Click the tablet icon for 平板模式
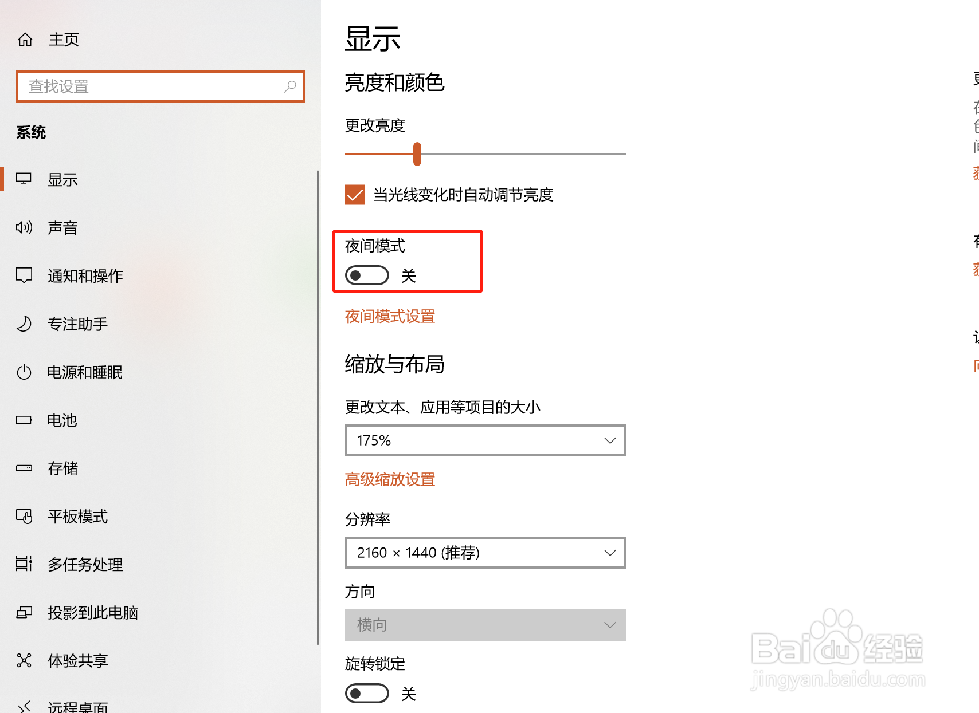The image size is (979, 713). point(24,517)
